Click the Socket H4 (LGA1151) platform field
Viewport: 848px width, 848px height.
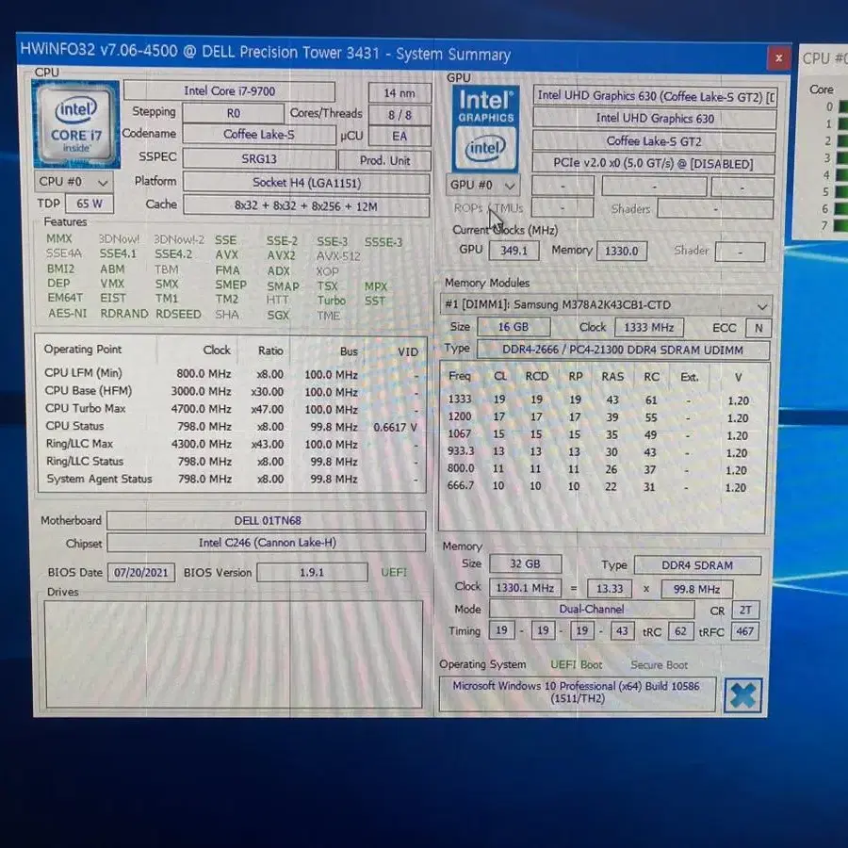[x=306, y=183]
